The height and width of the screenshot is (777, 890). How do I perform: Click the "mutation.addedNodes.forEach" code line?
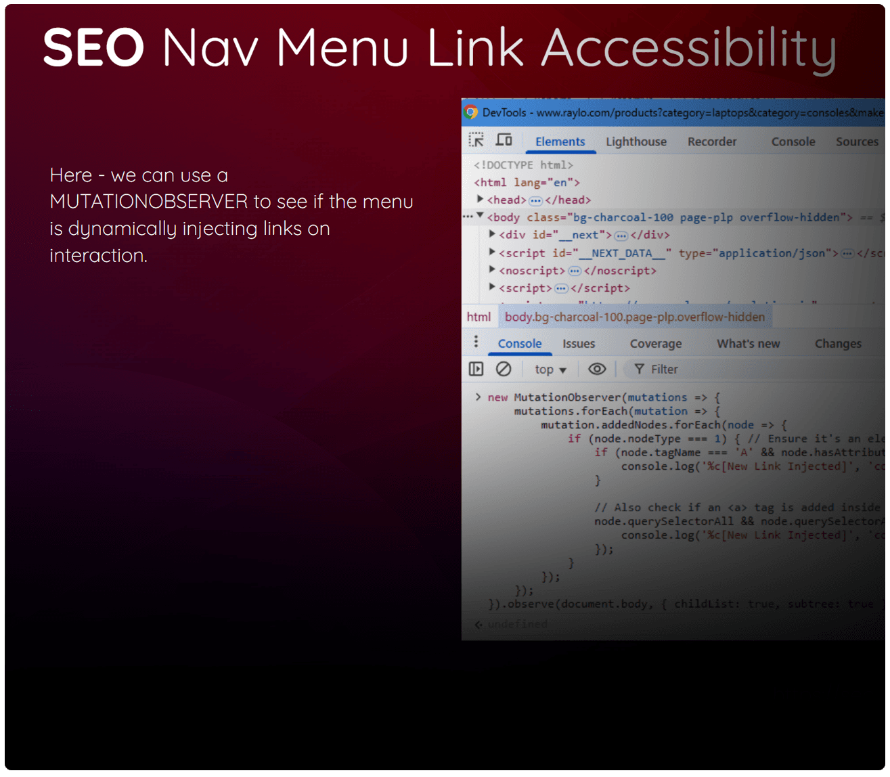point(663,425)
